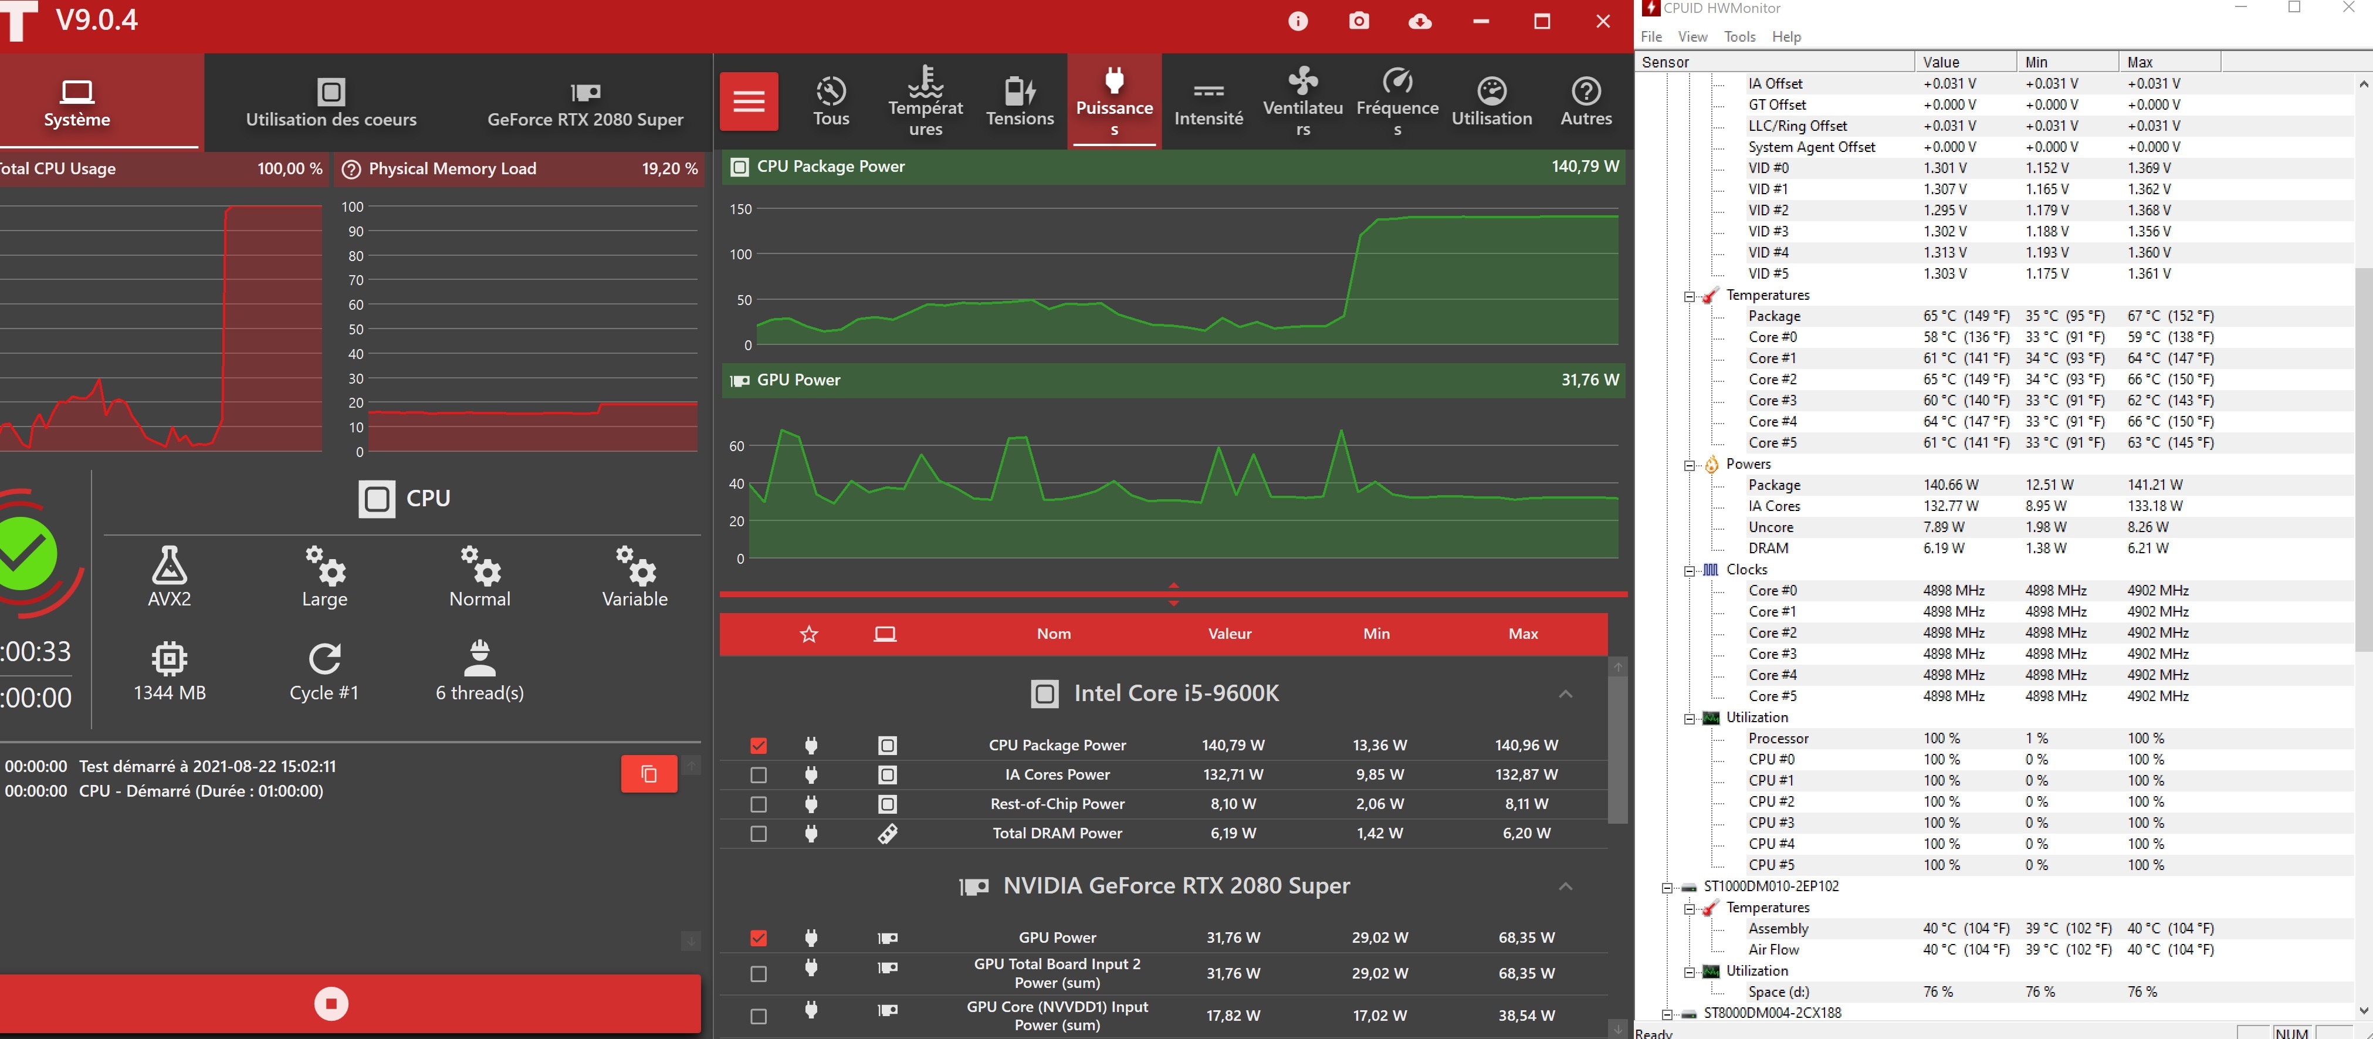Switch to Températures sensor tab
Image resolution: width=2373 pixels, height=1039 pixels.
pyautogui.click(x=925, y=101)
